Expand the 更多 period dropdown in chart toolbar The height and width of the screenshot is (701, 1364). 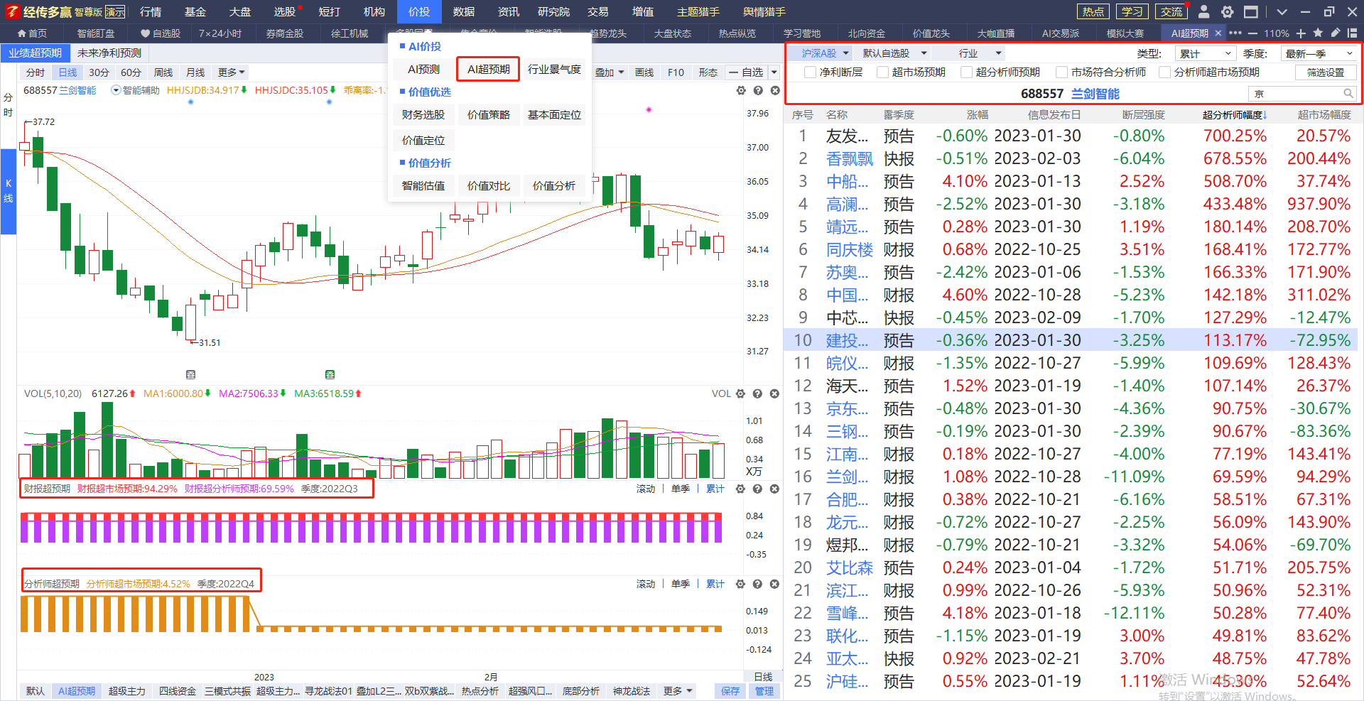(x=232, y=72)
